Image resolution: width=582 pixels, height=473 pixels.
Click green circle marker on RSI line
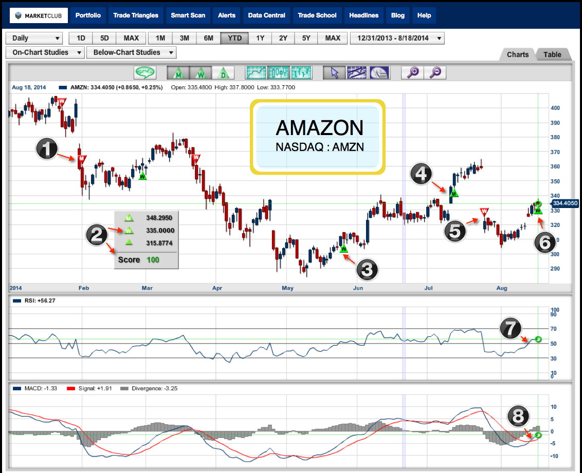click(538, 339)
